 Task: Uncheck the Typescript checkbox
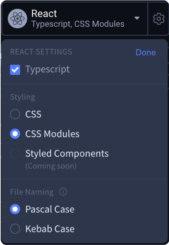pos(15,70)
